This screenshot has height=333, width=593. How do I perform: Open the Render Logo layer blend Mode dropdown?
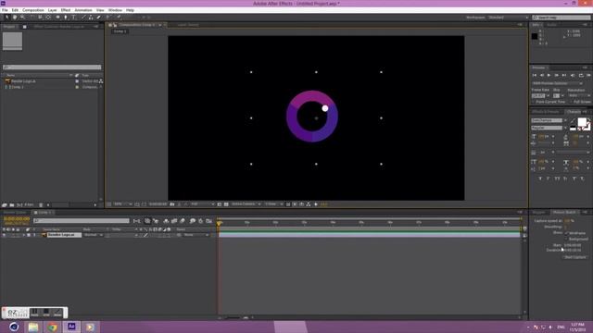(93, 235)
